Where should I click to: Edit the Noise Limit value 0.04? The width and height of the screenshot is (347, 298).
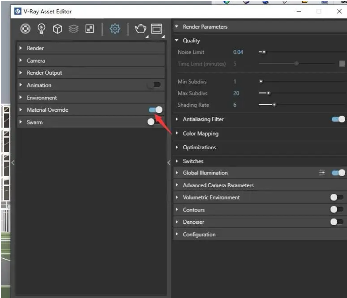238,52
